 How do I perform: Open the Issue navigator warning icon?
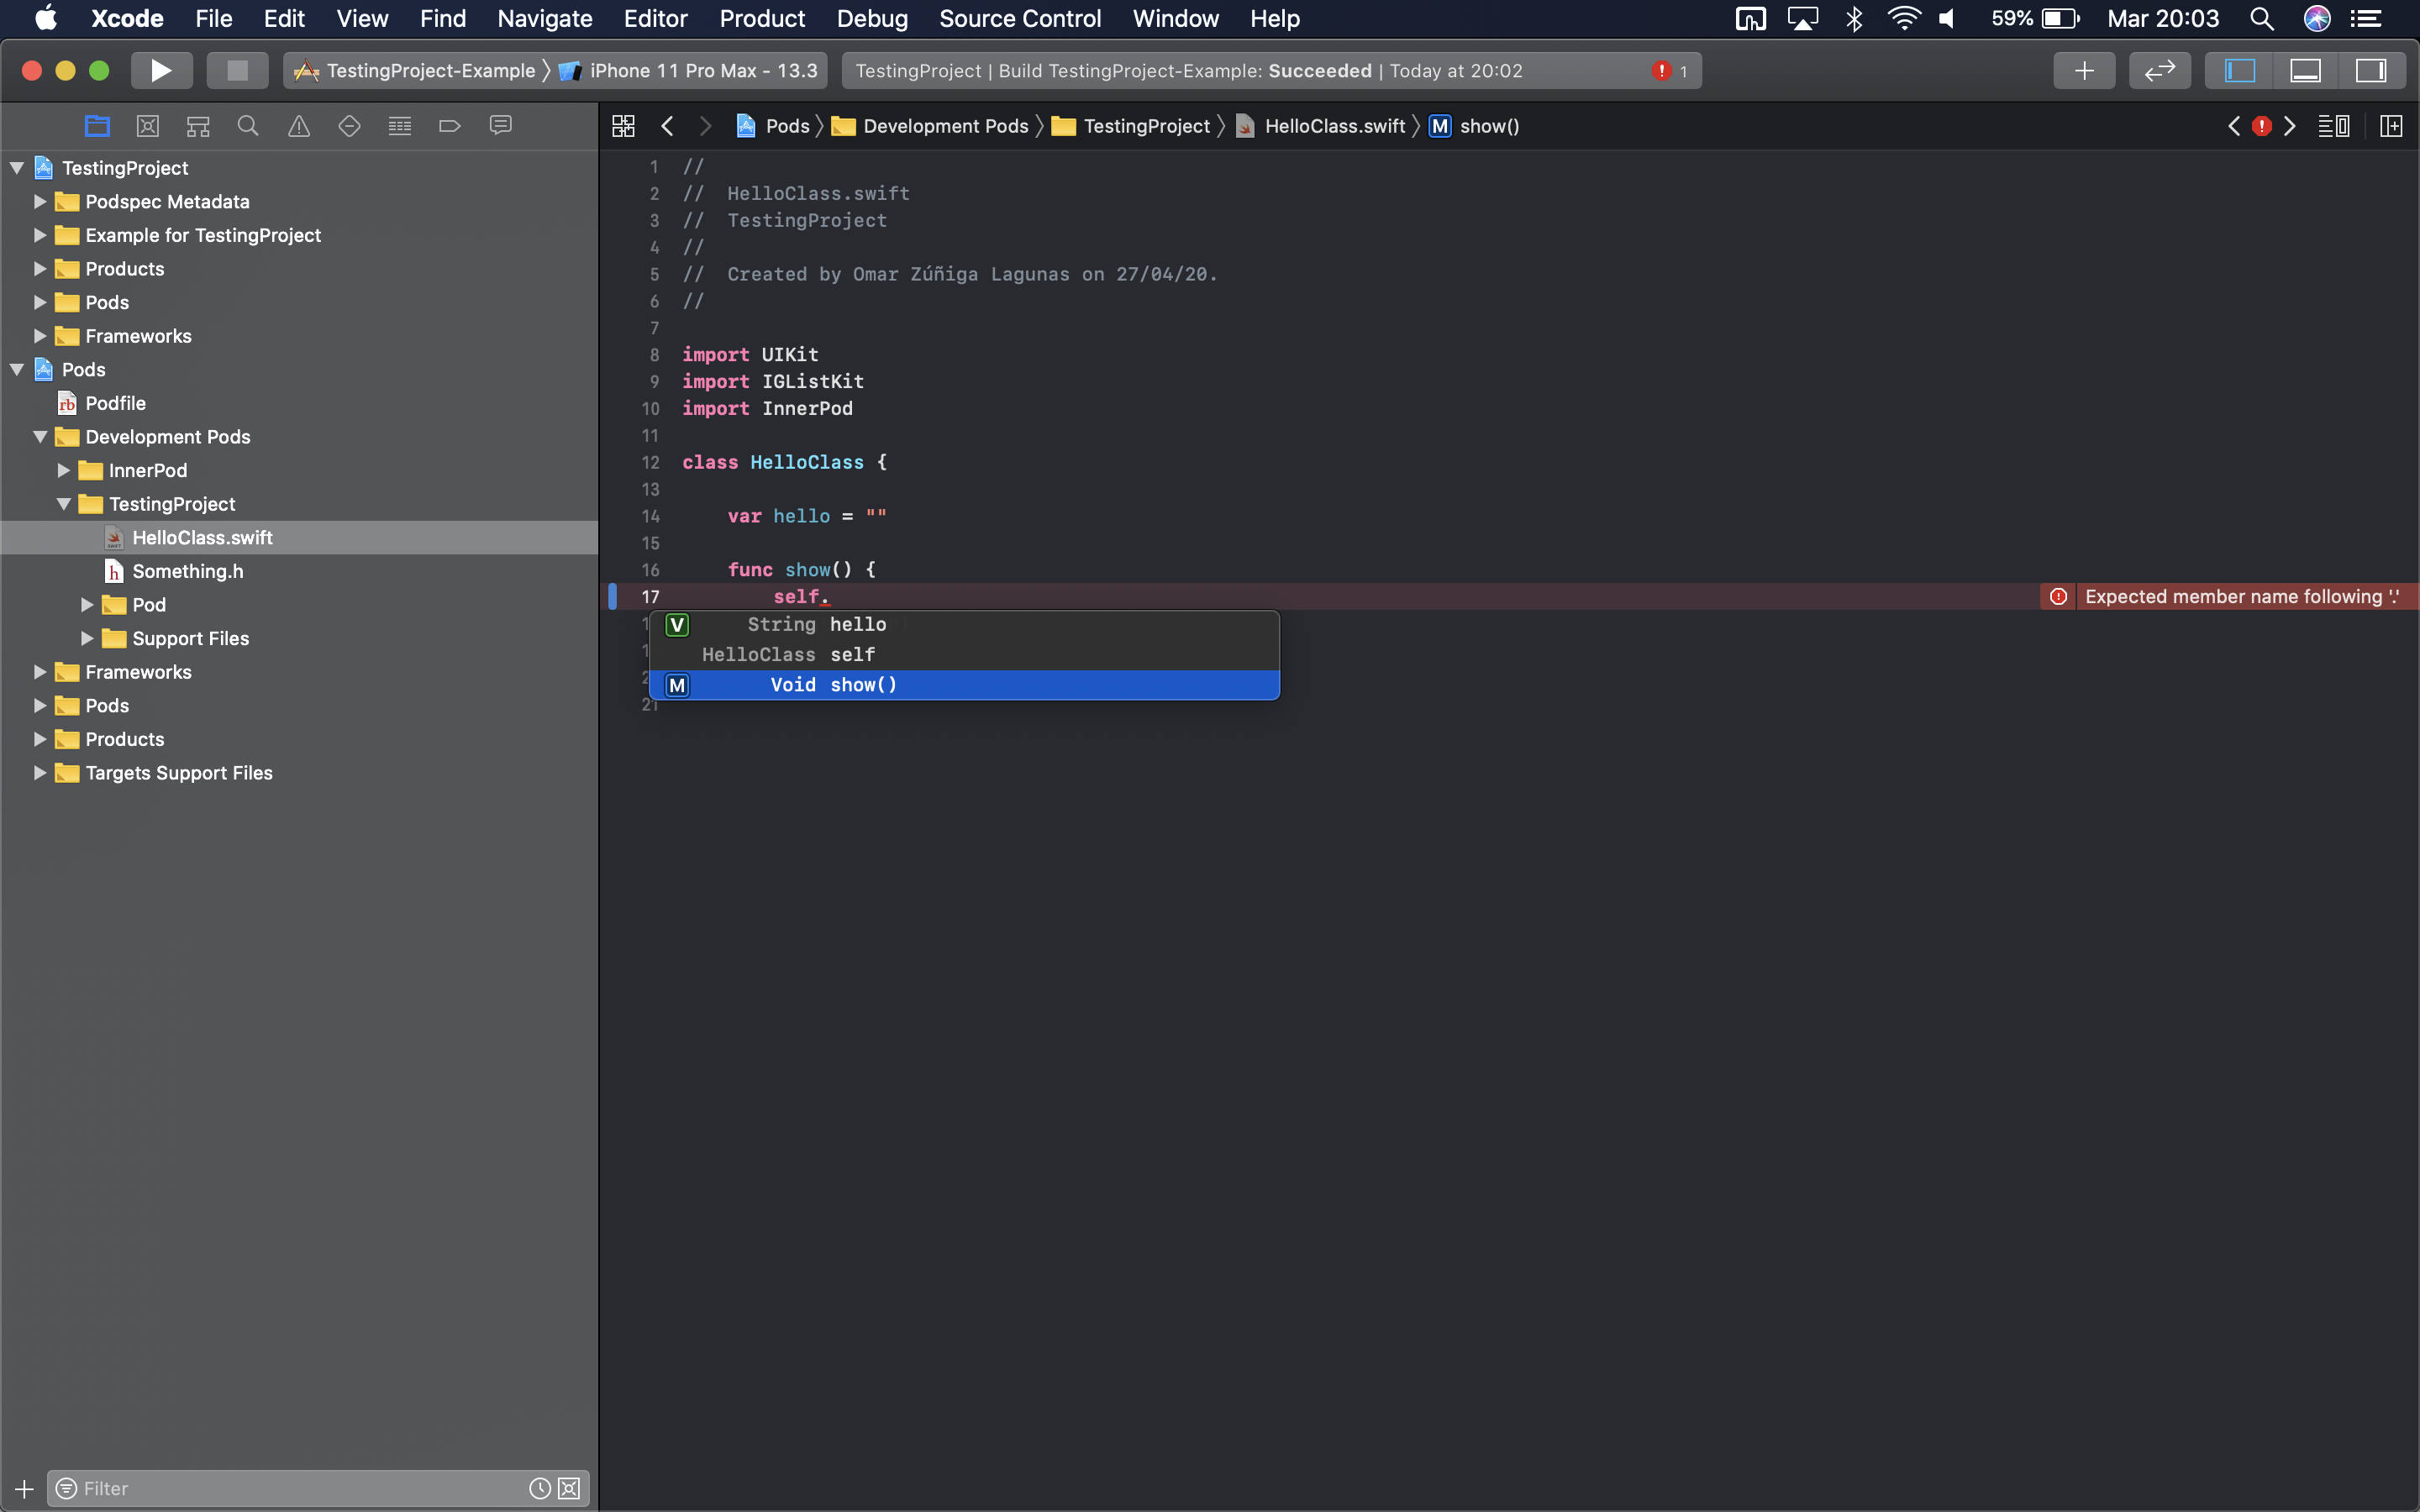point(298,126)
